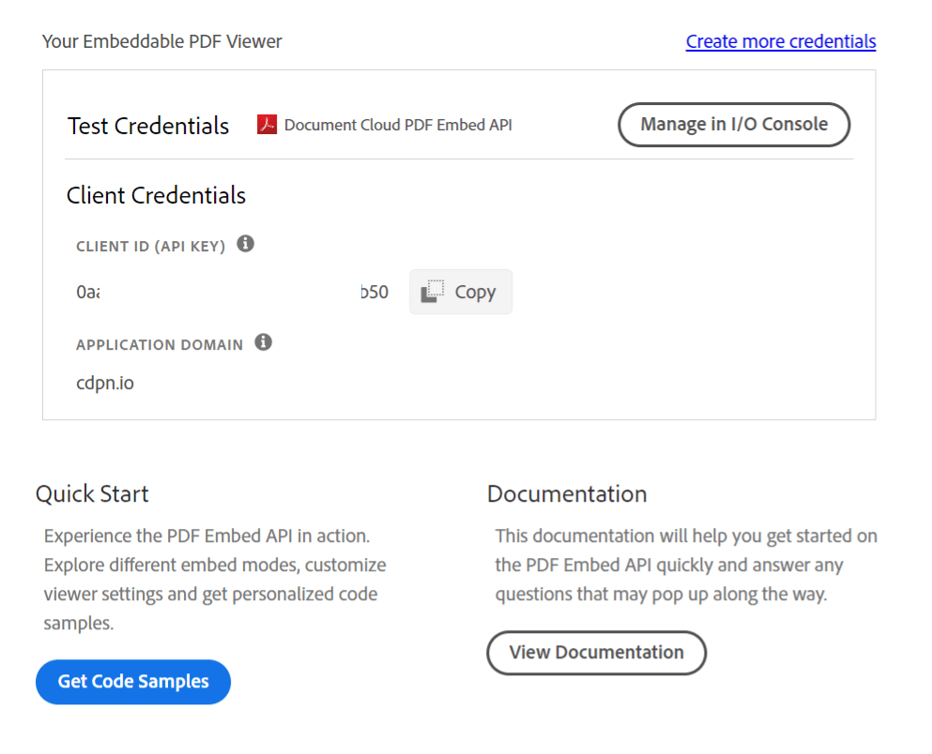Click the Application Domain info icon
The image size is (932, 754).
click(x=264, y=342)
